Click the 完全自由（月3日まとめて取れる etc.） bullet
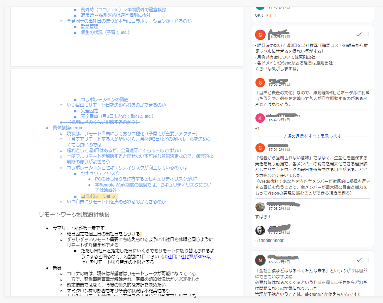The height and width of the screenshot is (303, 383). point(117,116)
